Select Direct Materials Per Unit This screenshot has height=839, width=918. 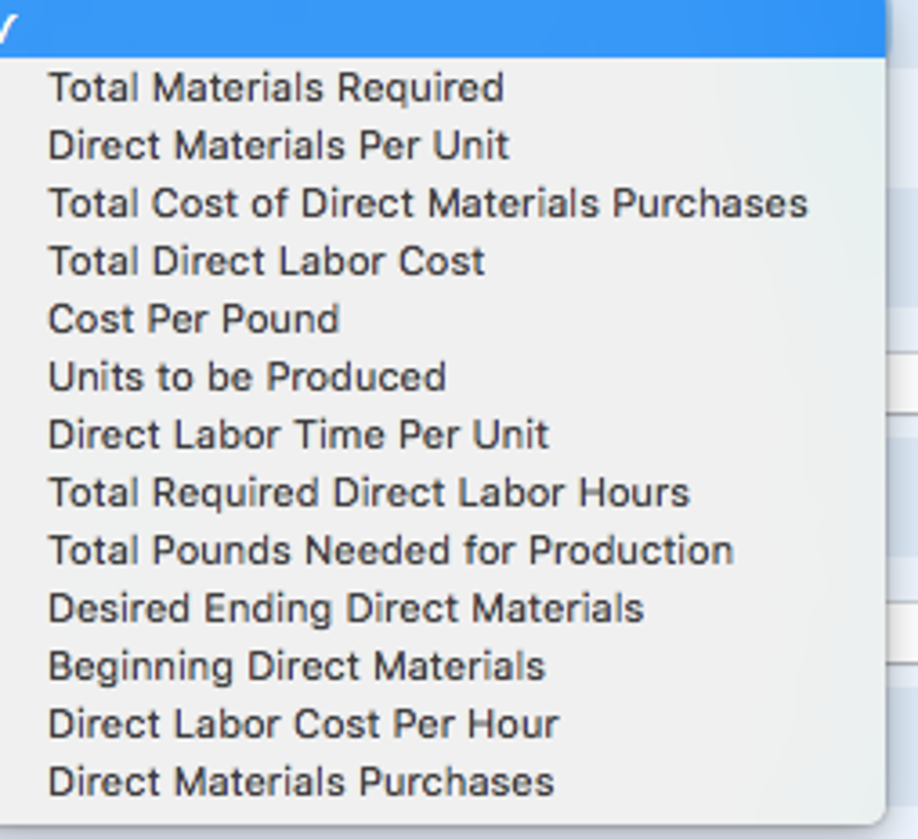278,146
